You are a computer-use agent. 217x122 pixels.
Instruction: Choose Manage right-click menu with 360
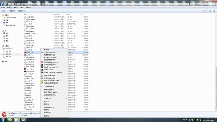click(x=51, y=83)
